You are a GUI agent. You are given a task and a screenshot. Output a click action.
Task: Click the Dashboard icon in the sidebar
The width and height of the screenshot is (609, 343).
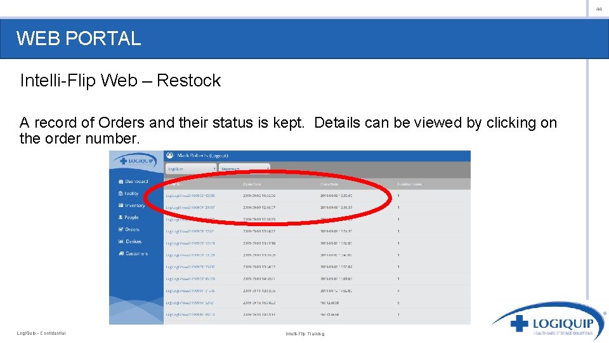click(x=121, y=182)
